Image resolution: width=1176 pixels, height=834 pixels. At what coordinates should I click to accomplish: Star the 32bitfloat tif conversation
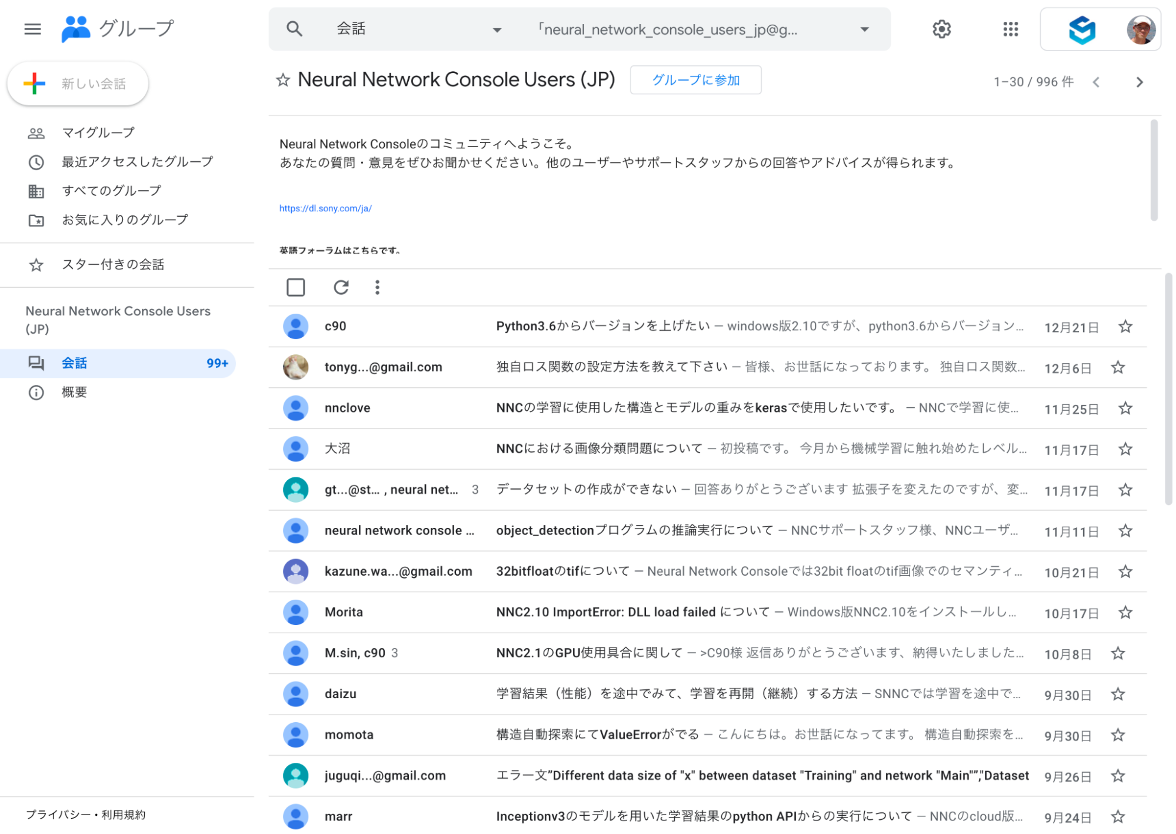pyautogui.click(x=1125, y=571)
